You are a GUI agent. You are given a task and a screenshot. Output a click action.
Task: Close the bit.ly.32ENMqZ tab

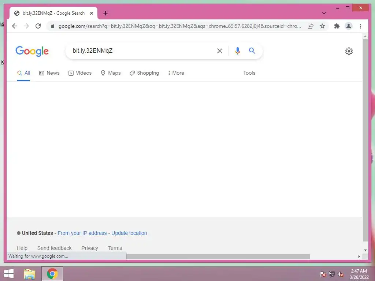click(91, 13)
